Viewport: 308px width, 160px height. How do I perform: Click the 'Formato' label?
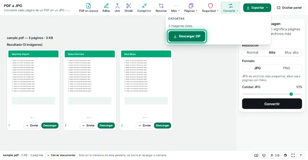[x=248, y=61]
